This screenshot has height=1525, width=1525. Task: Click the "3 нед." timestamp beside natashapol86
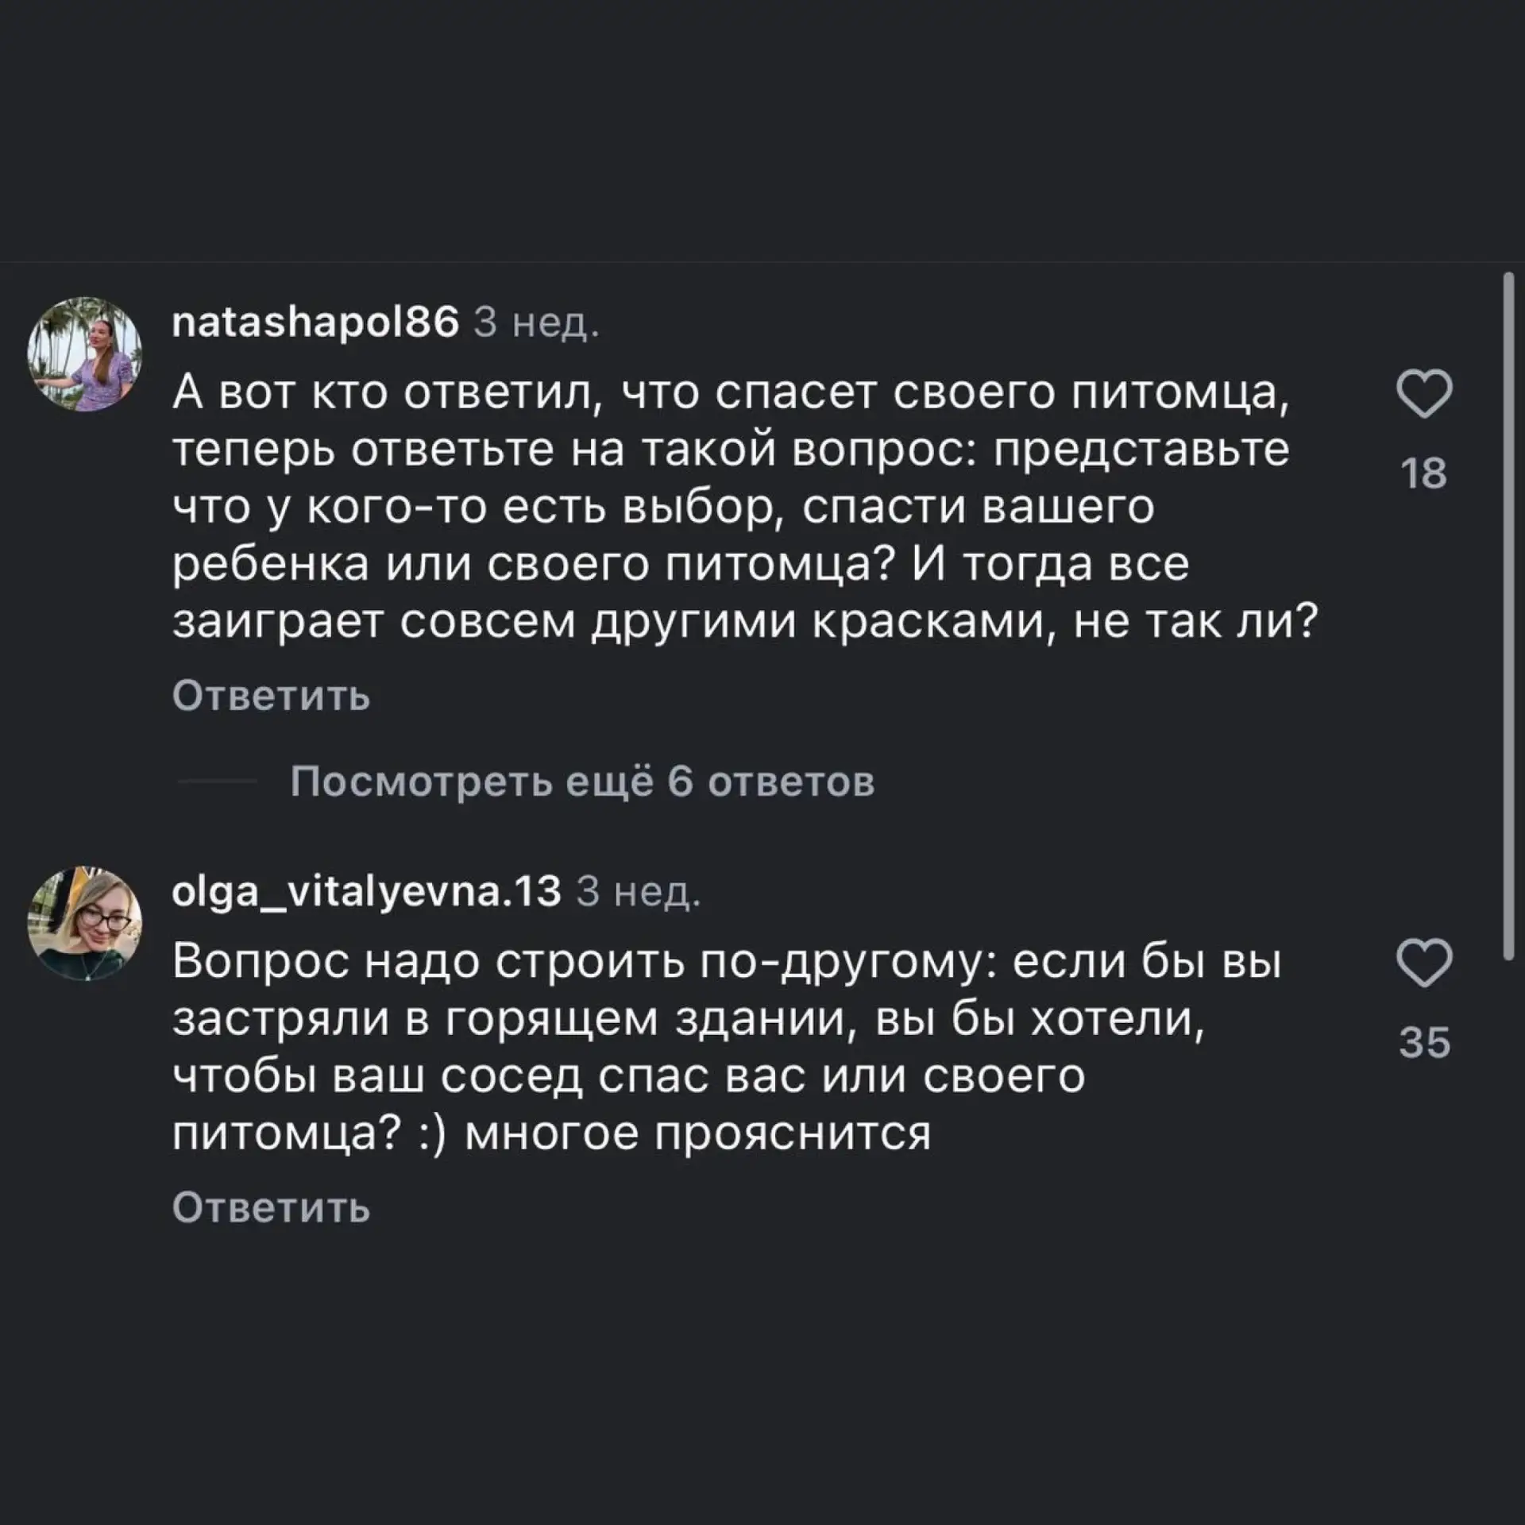[x=536, y=323]
